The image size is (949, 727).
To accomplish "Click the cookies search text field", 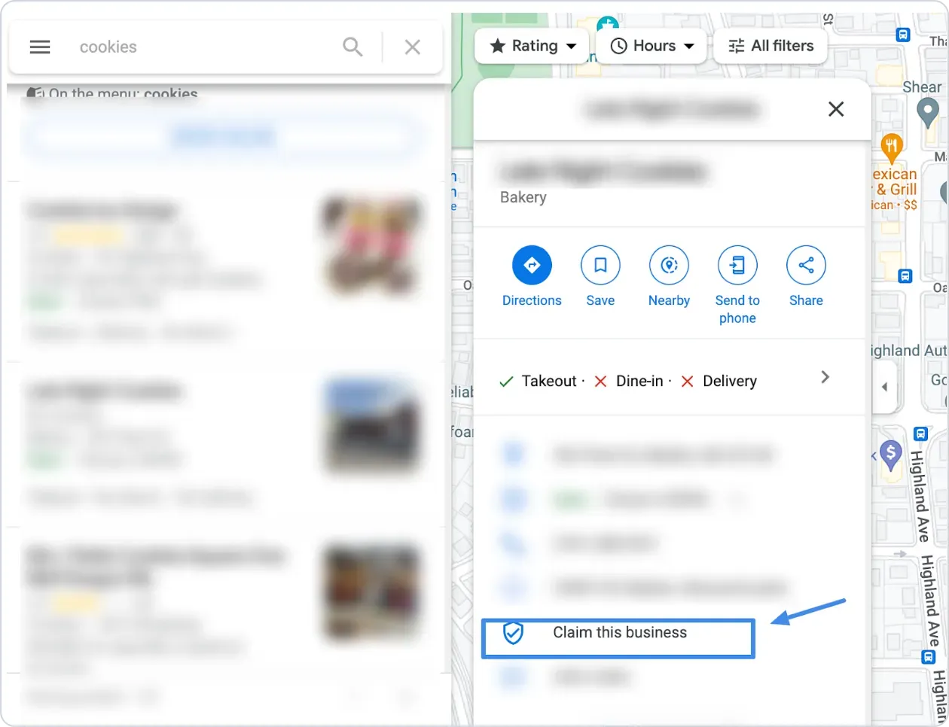I will coord(203,47).
